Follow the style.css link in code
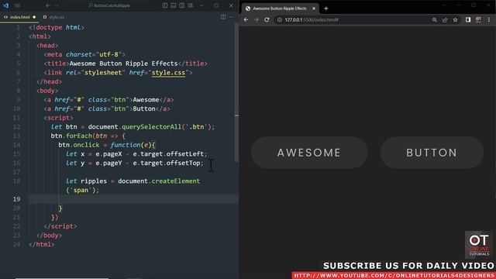Image resolution: width=496 pixels, height=279 pixels. pos(168,73)
